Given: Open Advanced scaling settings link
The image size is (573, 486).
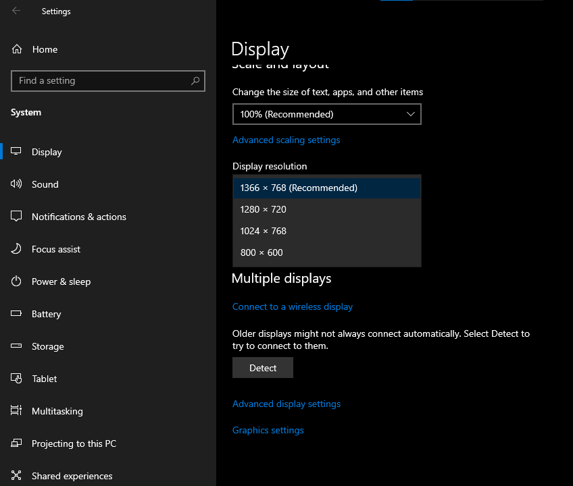Looking at the screenshot, I should (286, 140).
